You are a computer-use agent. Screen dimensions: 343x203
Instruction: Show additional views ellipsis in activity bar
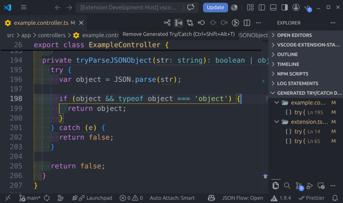332,186
